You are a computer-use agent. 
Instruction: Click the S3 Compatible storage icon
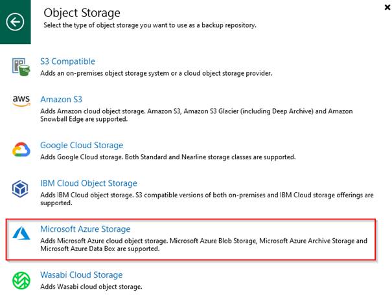point(21,67)
